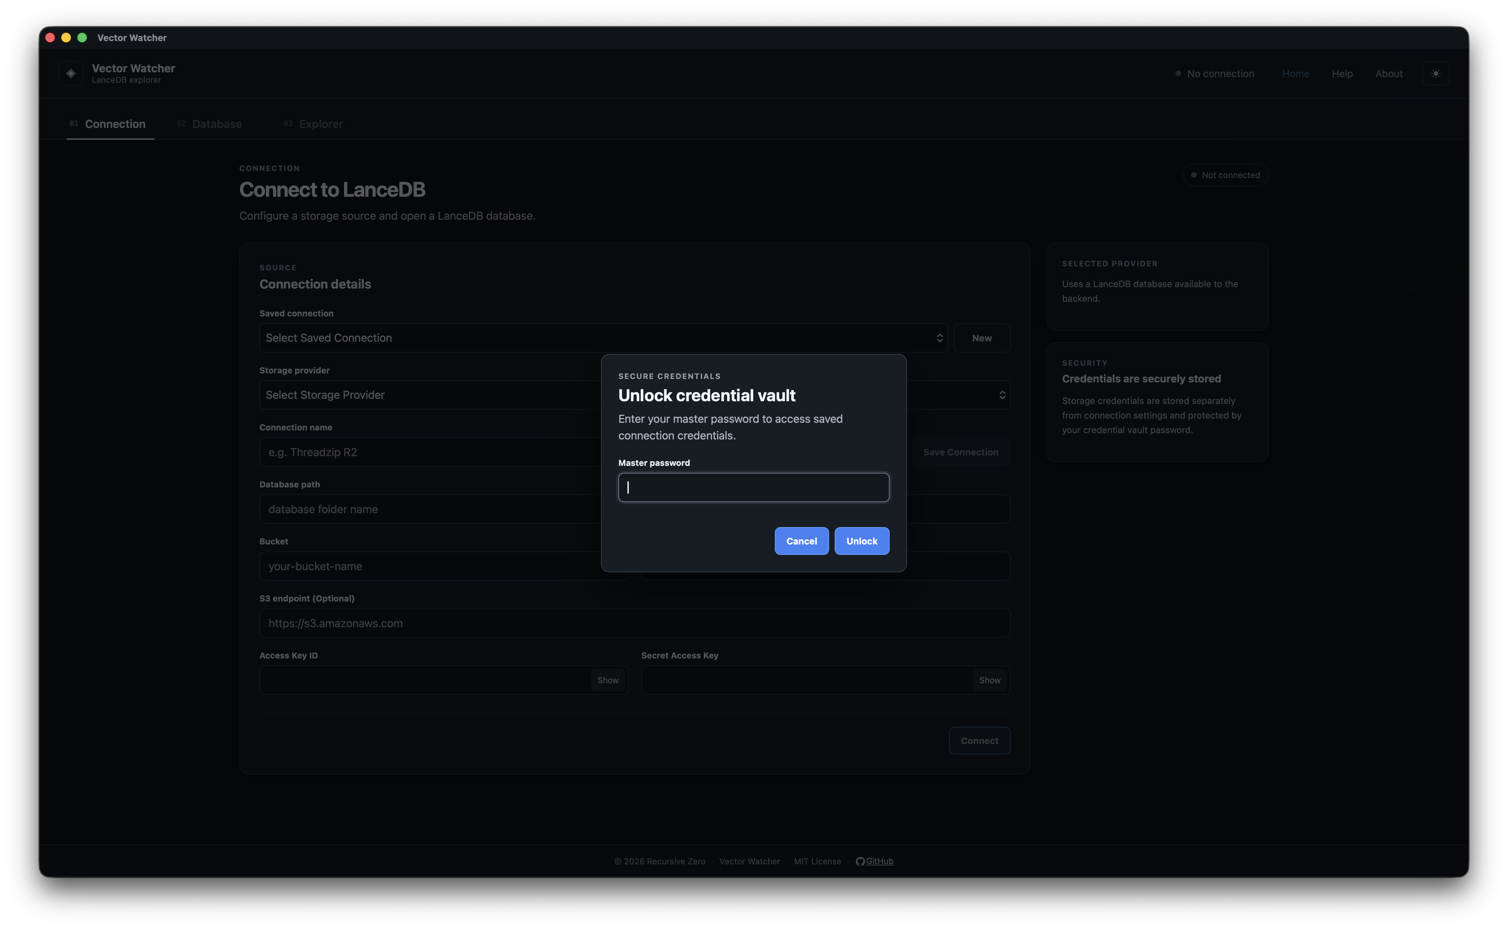
Task: Click the Connect button
Action: (979, 741)
